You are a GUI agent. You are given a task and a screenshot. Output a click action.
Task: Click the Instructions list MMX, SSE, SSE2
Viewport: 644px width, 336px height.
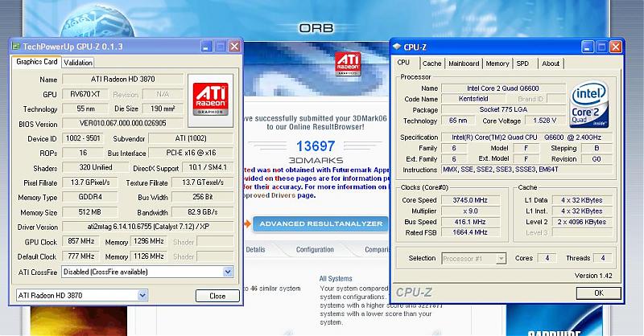point(526,170)
